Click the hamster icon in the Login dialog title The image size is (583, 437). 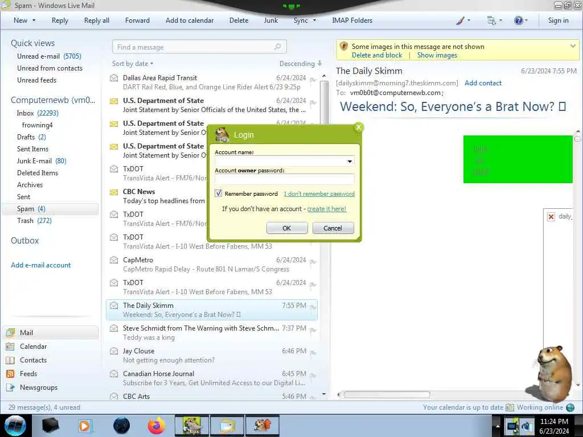(x=222, y=135)
